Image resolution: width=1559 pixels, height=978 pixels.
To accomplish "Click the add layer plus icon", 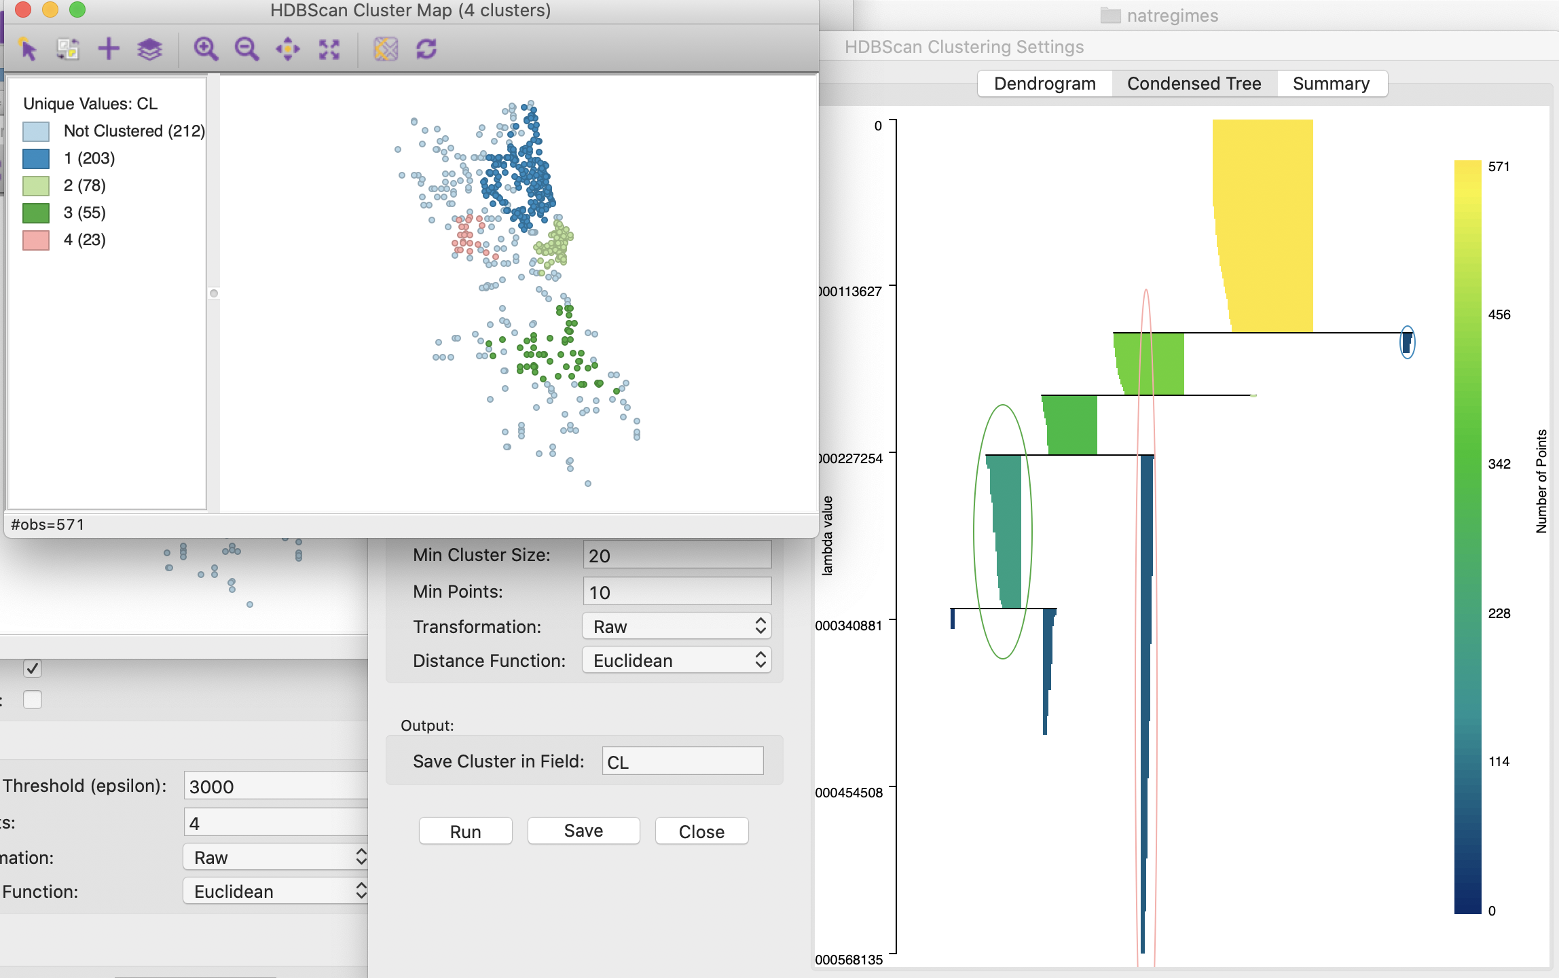I will (x=108, y=48).
